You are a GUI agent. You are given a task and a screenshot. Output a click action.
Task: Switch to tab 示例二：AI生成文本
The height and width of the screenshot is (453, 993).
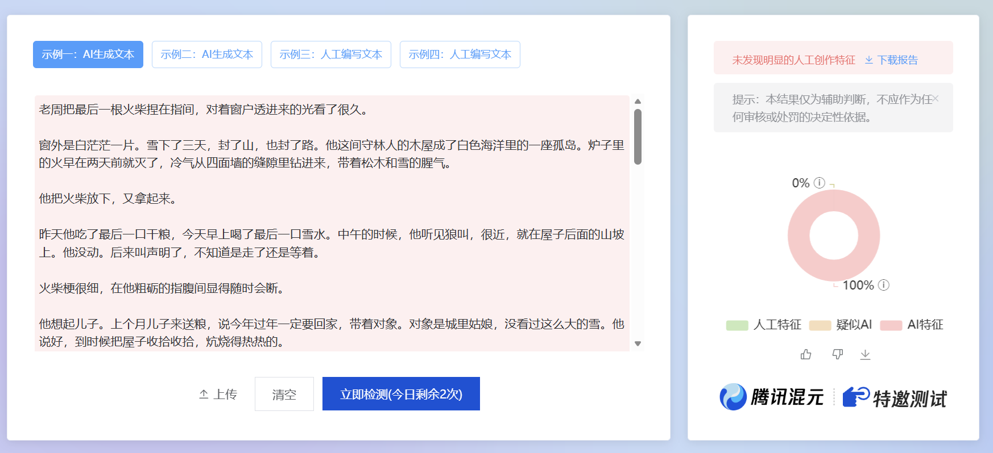tap(207, 54)
